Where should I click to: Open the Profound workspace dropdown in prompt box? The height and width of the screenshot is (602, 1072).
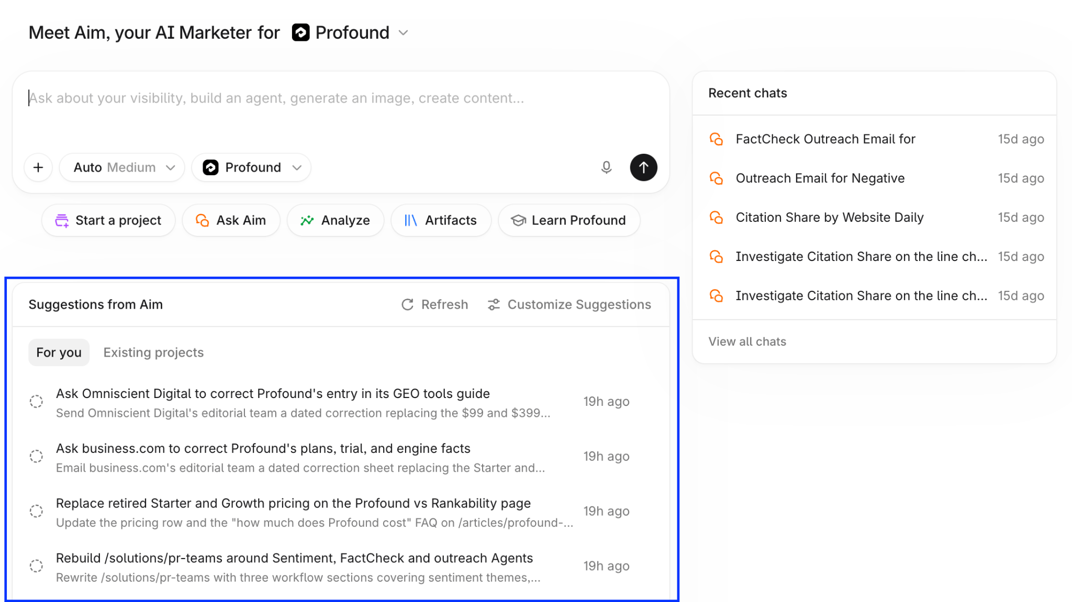pyautogui.click(x=251, y=167)
